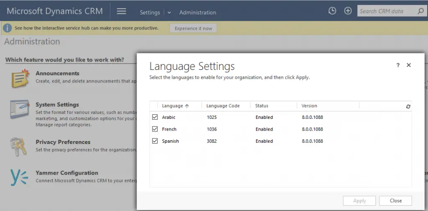
Task: Click version 8.0.0.1088 in Spanish row
Action: point(312,142)
